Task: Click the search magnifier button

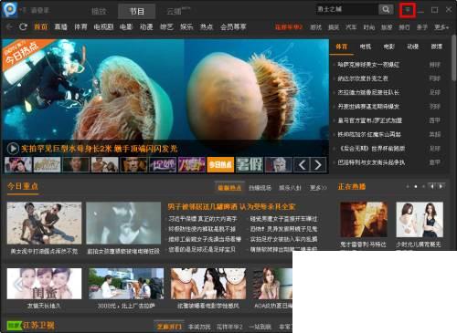Action: pyautogui.click(x=386, y=9)
